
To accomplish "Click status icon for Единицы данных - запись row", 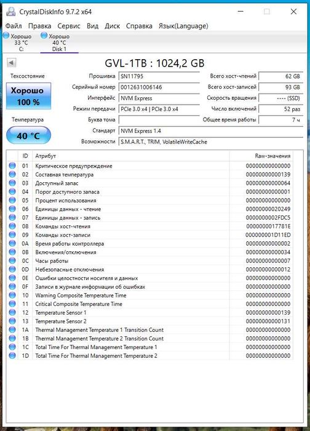I will coord(12,217).
